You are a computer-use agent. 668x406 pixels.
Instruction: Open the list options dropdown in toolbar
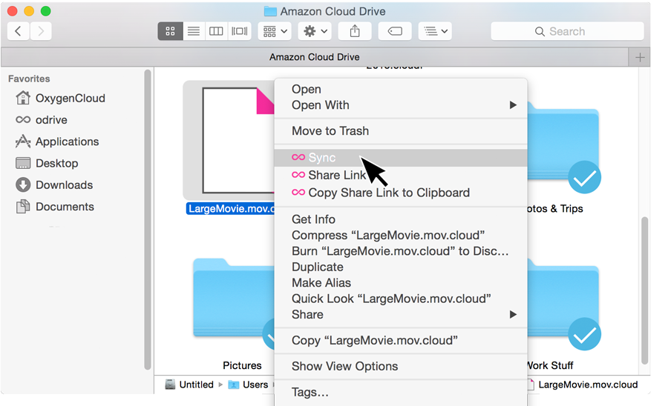click(x=435, y=31)
